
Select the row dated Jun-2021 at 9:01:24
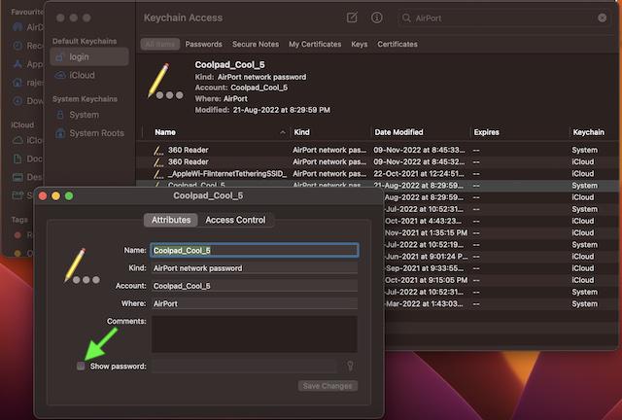(x=501, y=257)
